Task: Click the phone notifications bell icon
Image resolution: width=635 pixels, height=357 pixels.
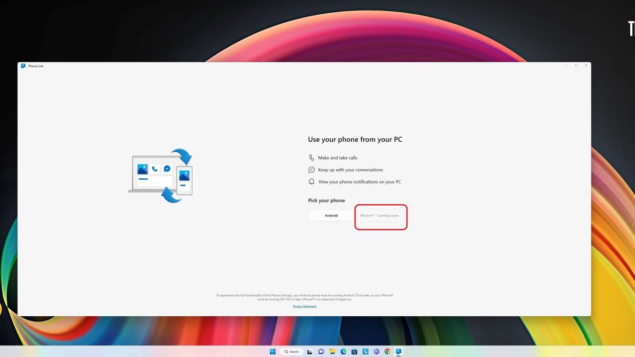Action: point(312,181)
